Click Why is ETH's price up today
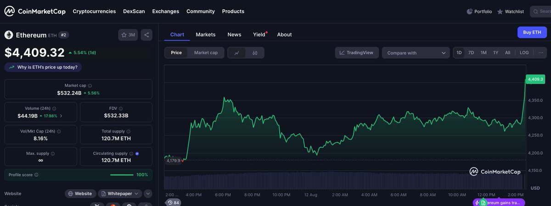Viewport: 551px width, 206px height. point(43,67)
